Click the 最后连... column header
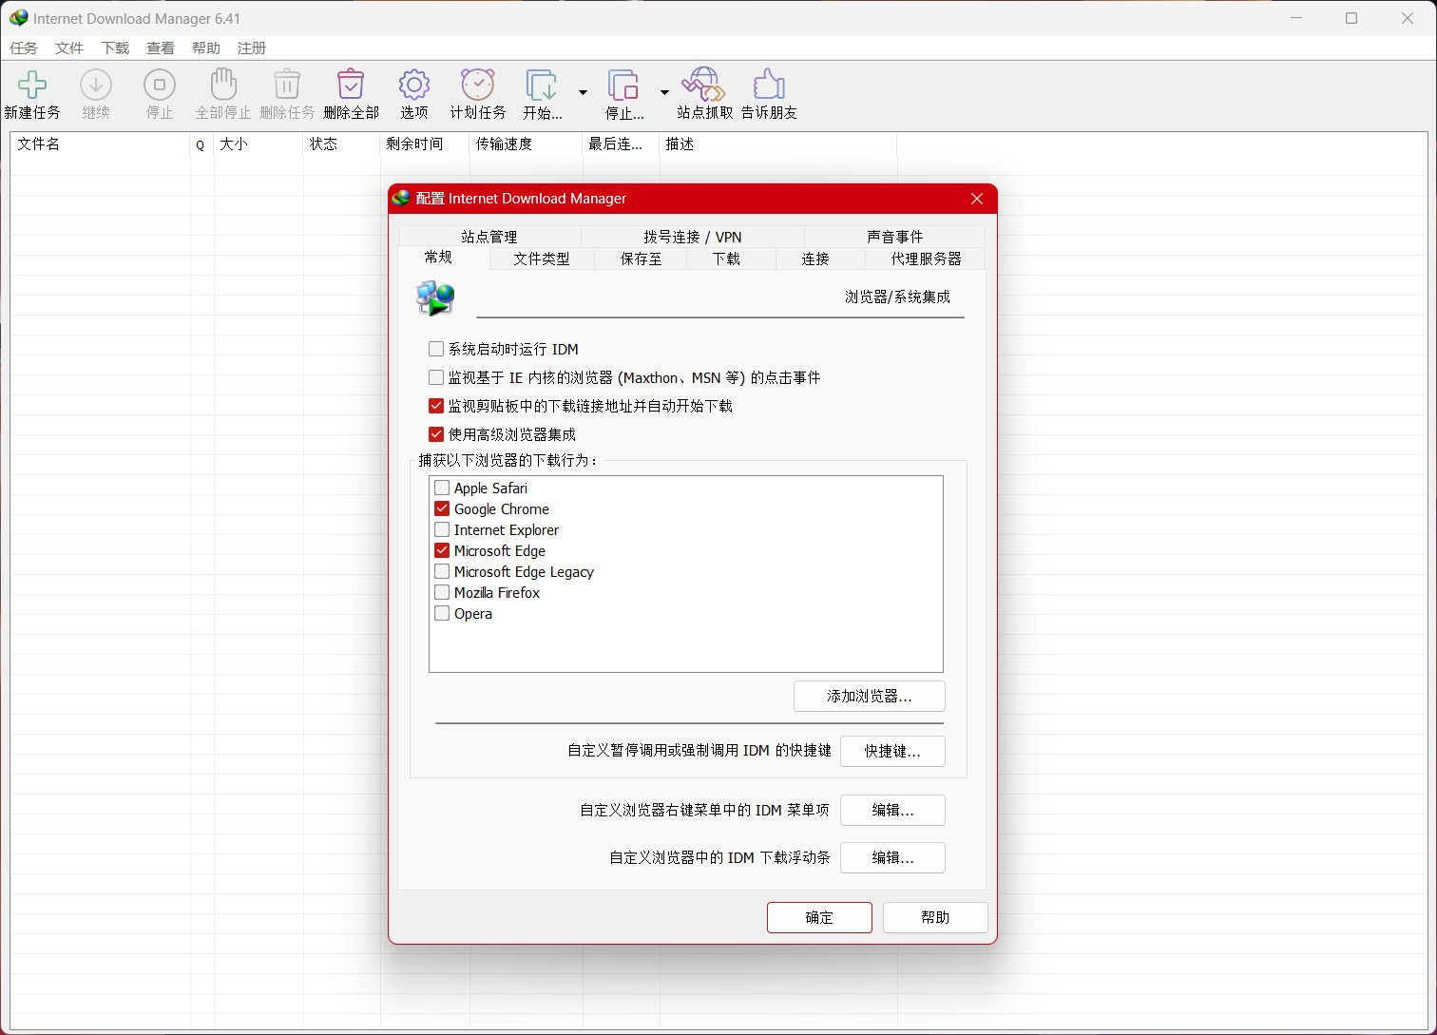This screenshot has height=1035, width=1437. [621, 144]
